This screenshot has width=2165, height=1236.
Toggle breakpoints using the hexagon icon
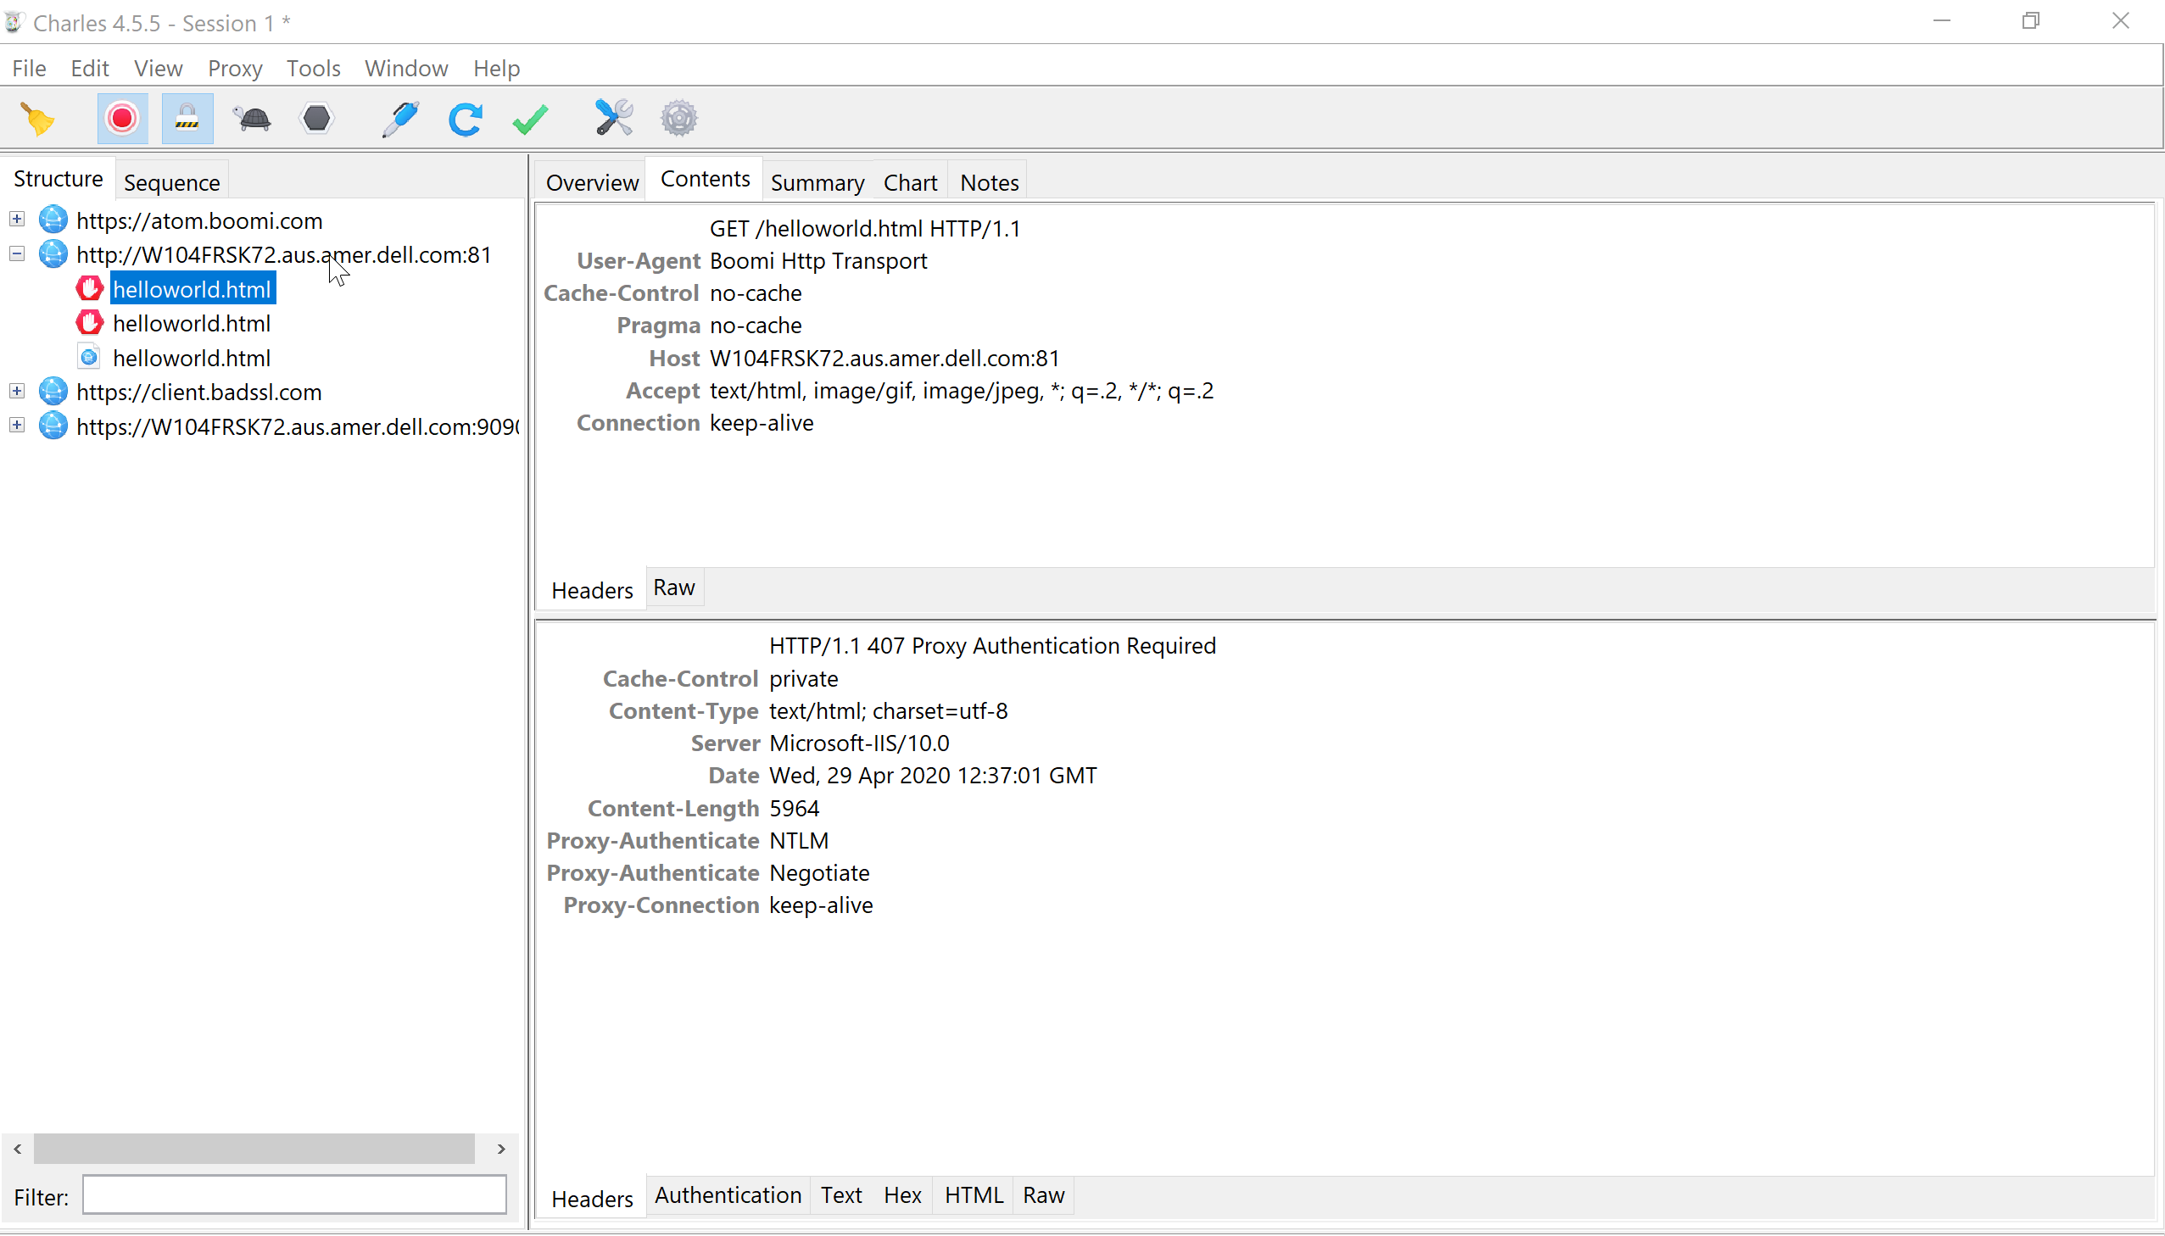[315, 118]
